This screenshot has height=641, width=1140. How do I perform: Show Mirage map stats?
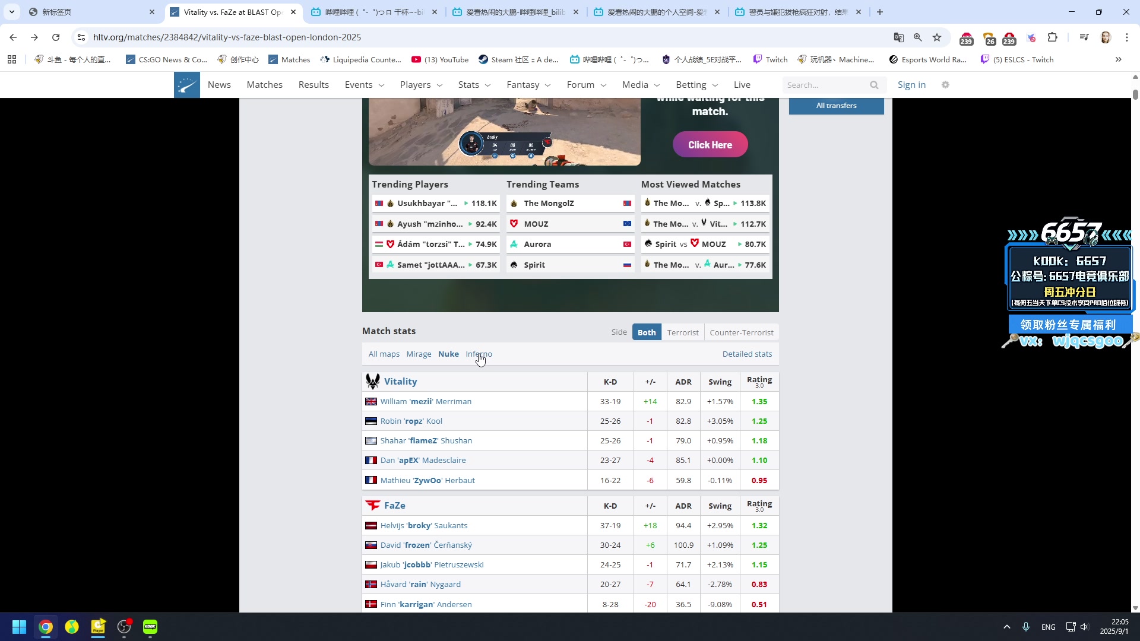419,354
